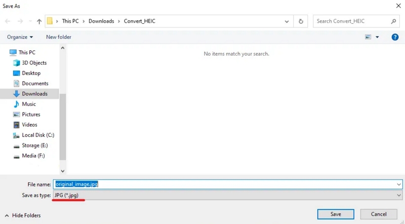
Task: Open Desktop in navigation pane
Action: pyautogui.click(x=31, y=73)
